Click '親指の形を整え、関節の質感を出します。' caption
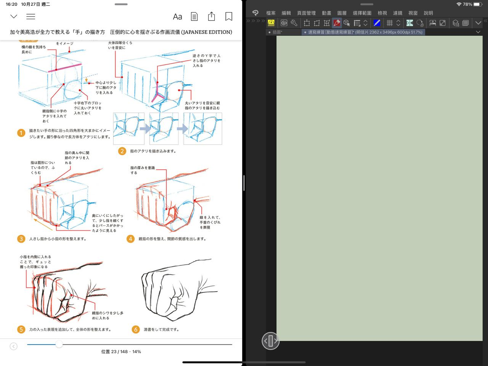This screenshot has width=488, height=366. (173, 239)
